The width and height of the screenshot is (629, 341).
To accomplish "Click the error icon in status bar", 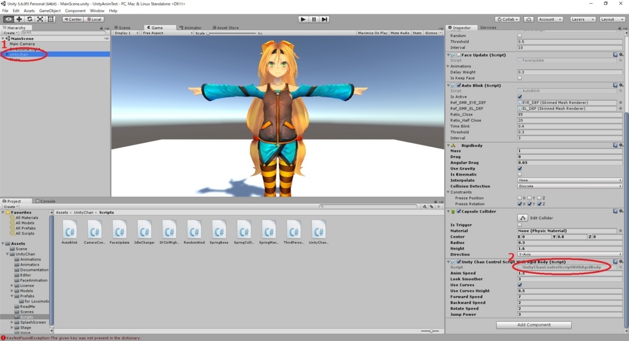I will point(3,338).
